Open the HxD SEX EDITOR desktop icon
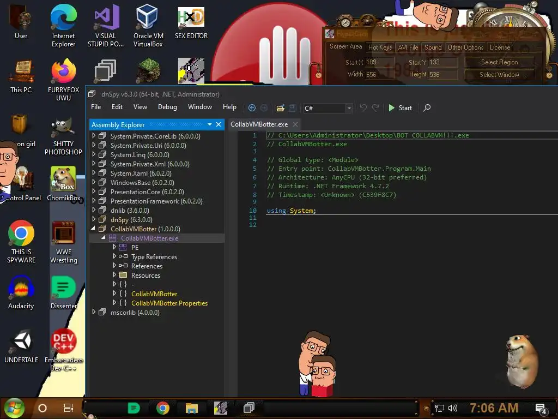Screen dimensions: 558x419 (x=191, y=22)
